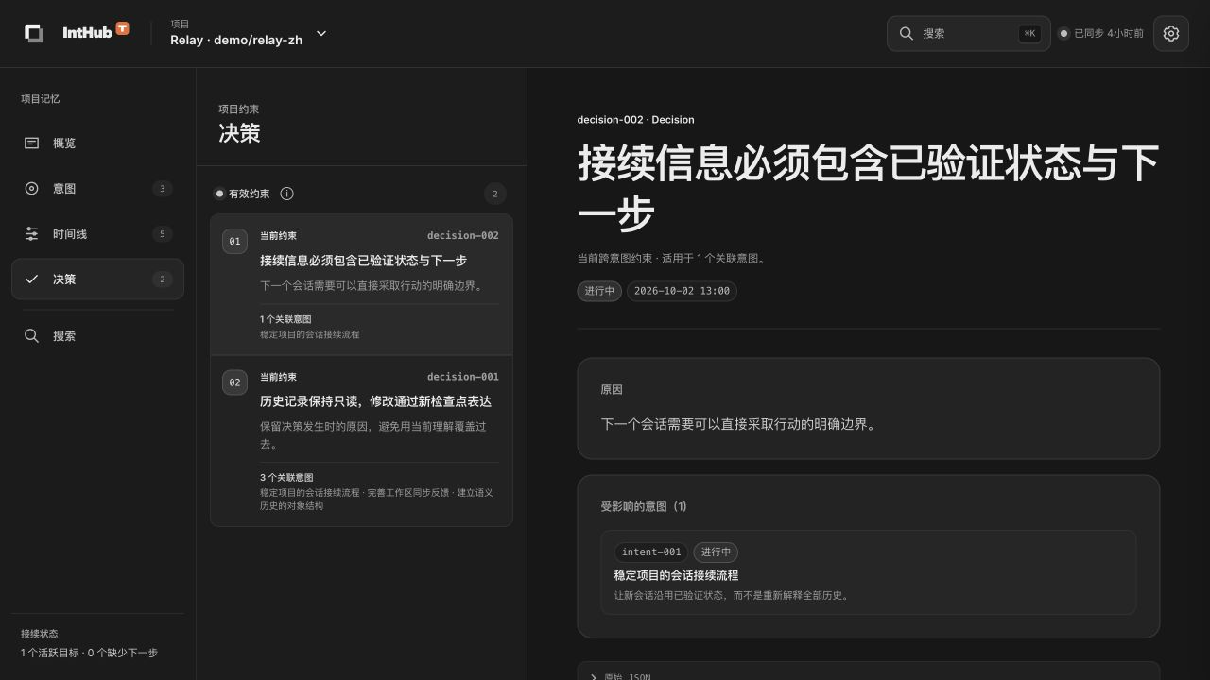Open 概览 in the sidebar
Screen dimensions: 1210x680
coord(97,143)
